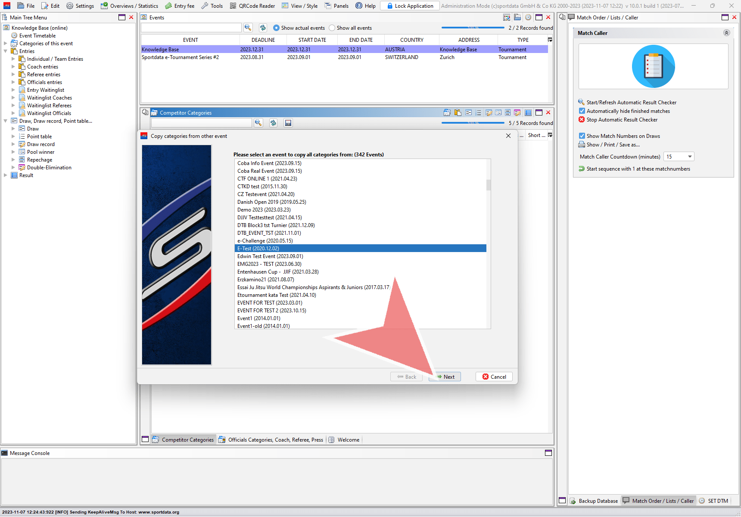Click the print icon in Competitor Categories toolbar
Viewport: 741px width, 517px height.
[x=447, y=112]
